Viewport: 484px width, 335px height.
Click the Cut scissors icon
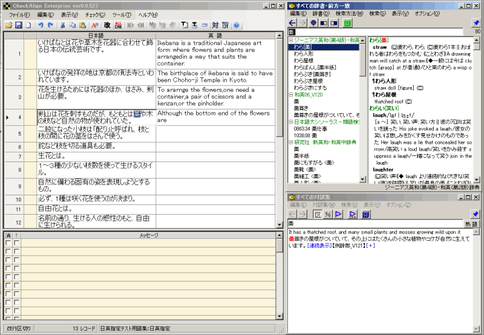point(63,25)
